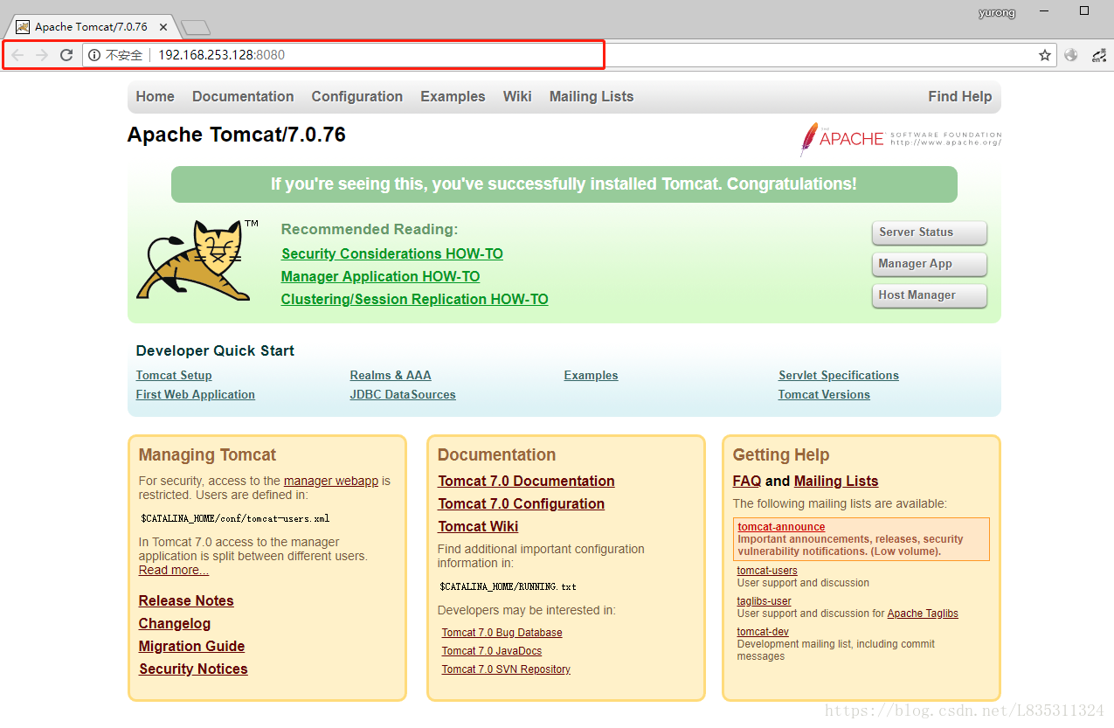The image size is (1114, 728).
Task: Click the $CATALINA_HOME/conf/tomcat-users.xml text
Action: click(x=235, y=518)
